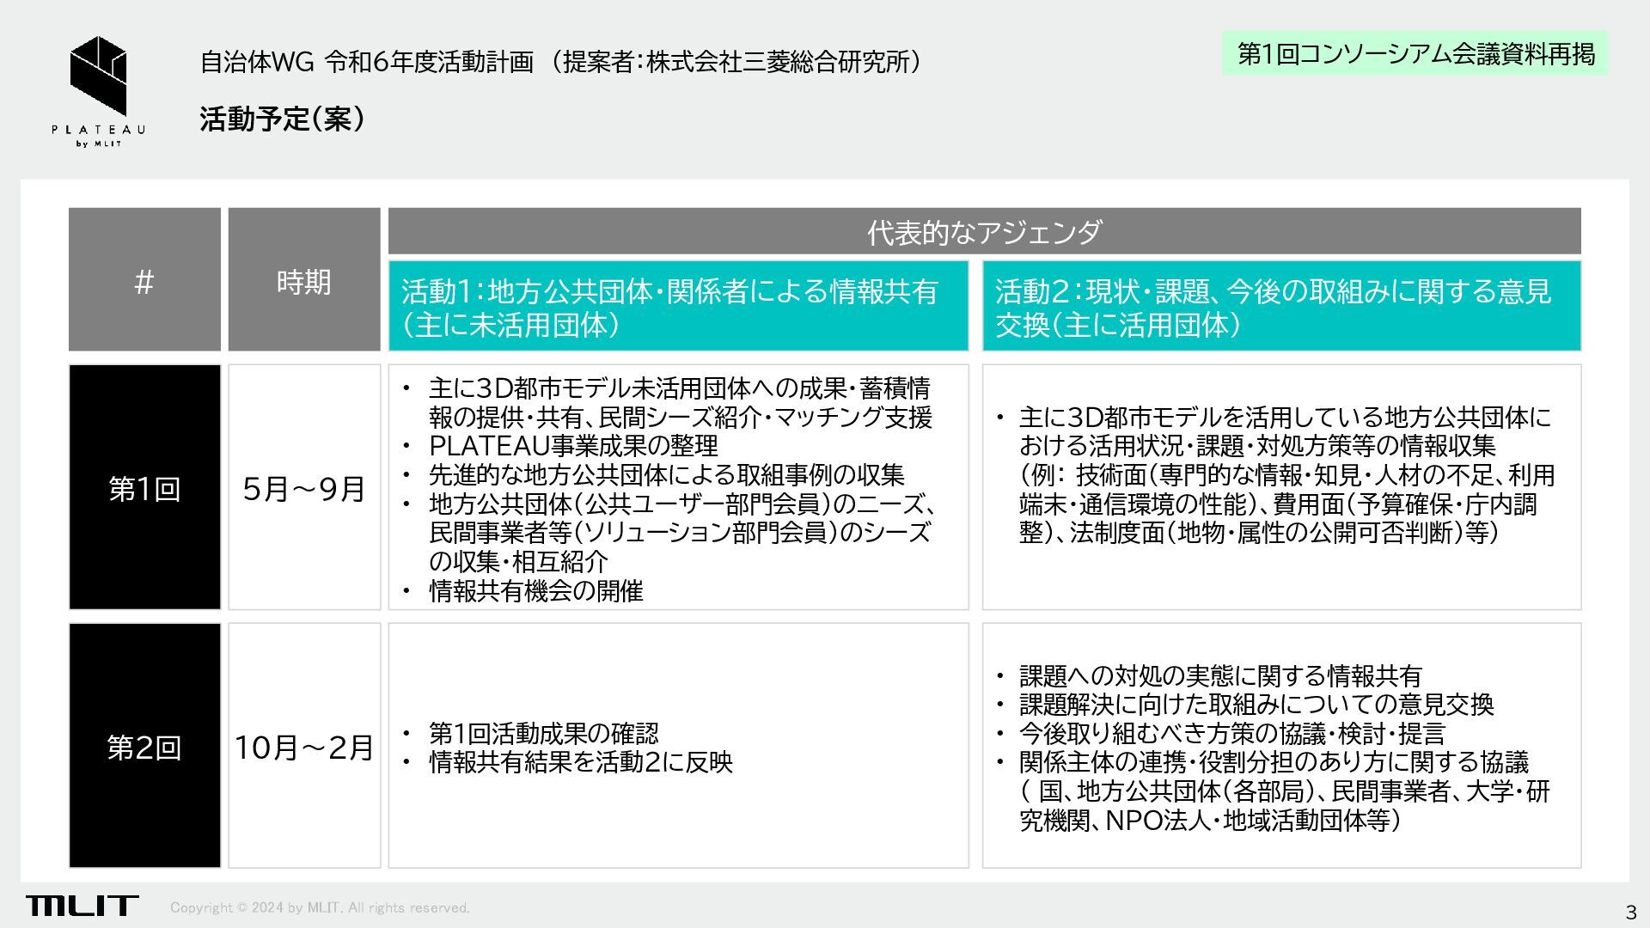The height and width of the screenshot is (928, 1650).
Task: Click the 活動1 teal header cell
Action: point(678,307)
